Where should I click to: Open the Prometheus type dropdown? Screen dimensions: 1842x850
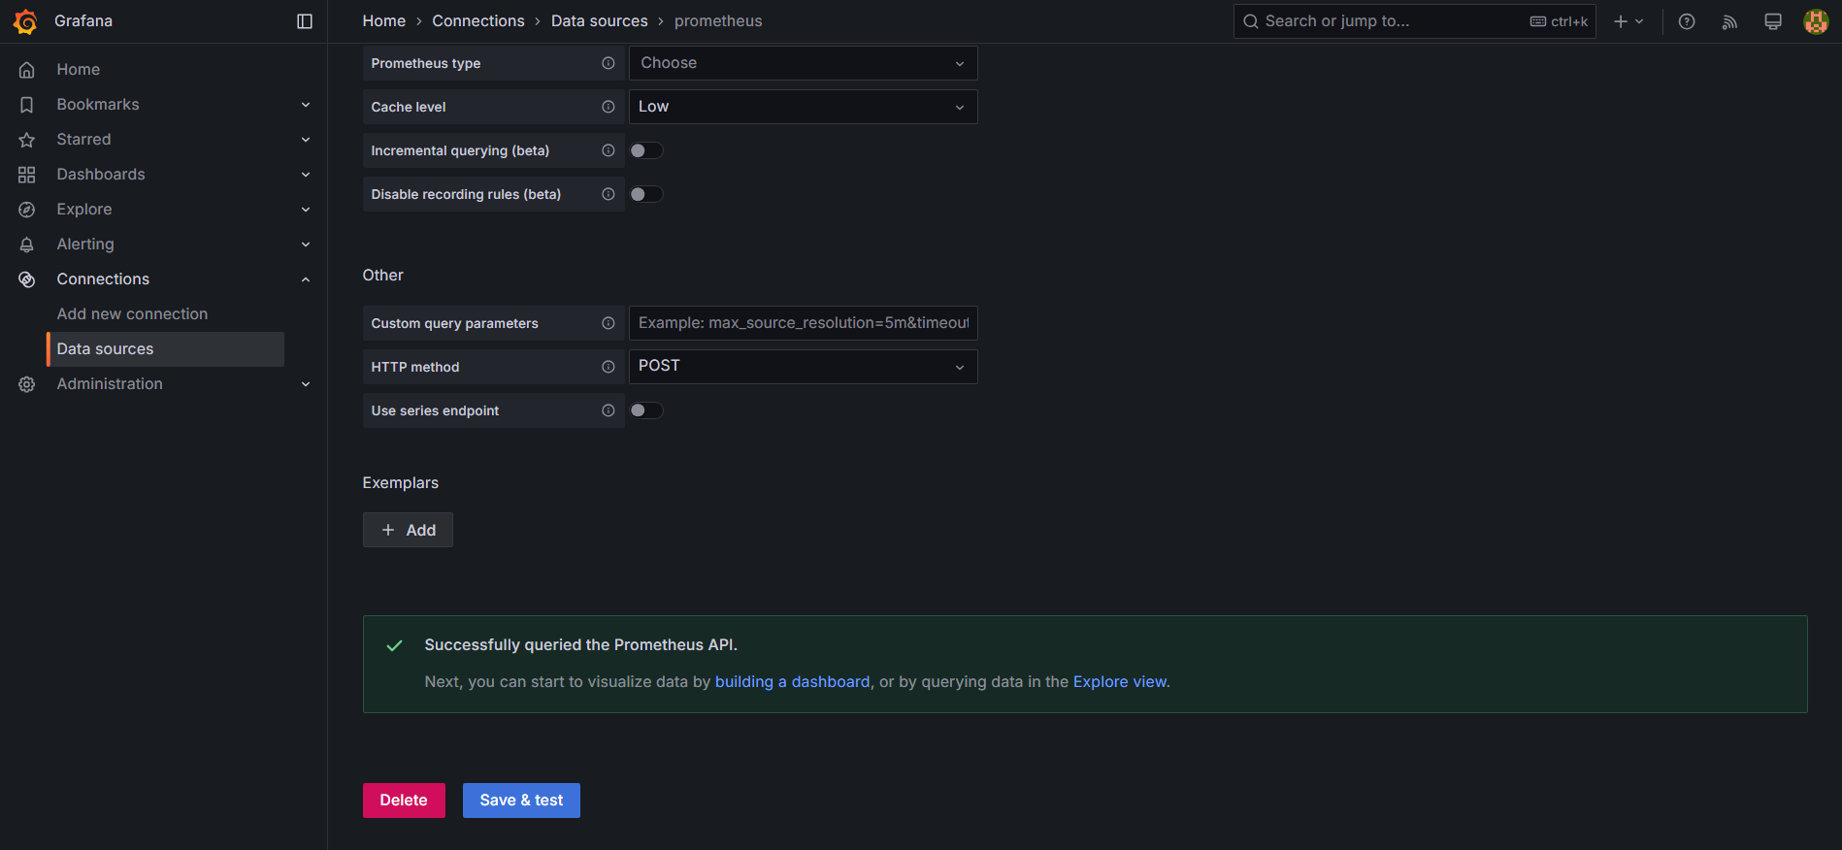[803, 63]
